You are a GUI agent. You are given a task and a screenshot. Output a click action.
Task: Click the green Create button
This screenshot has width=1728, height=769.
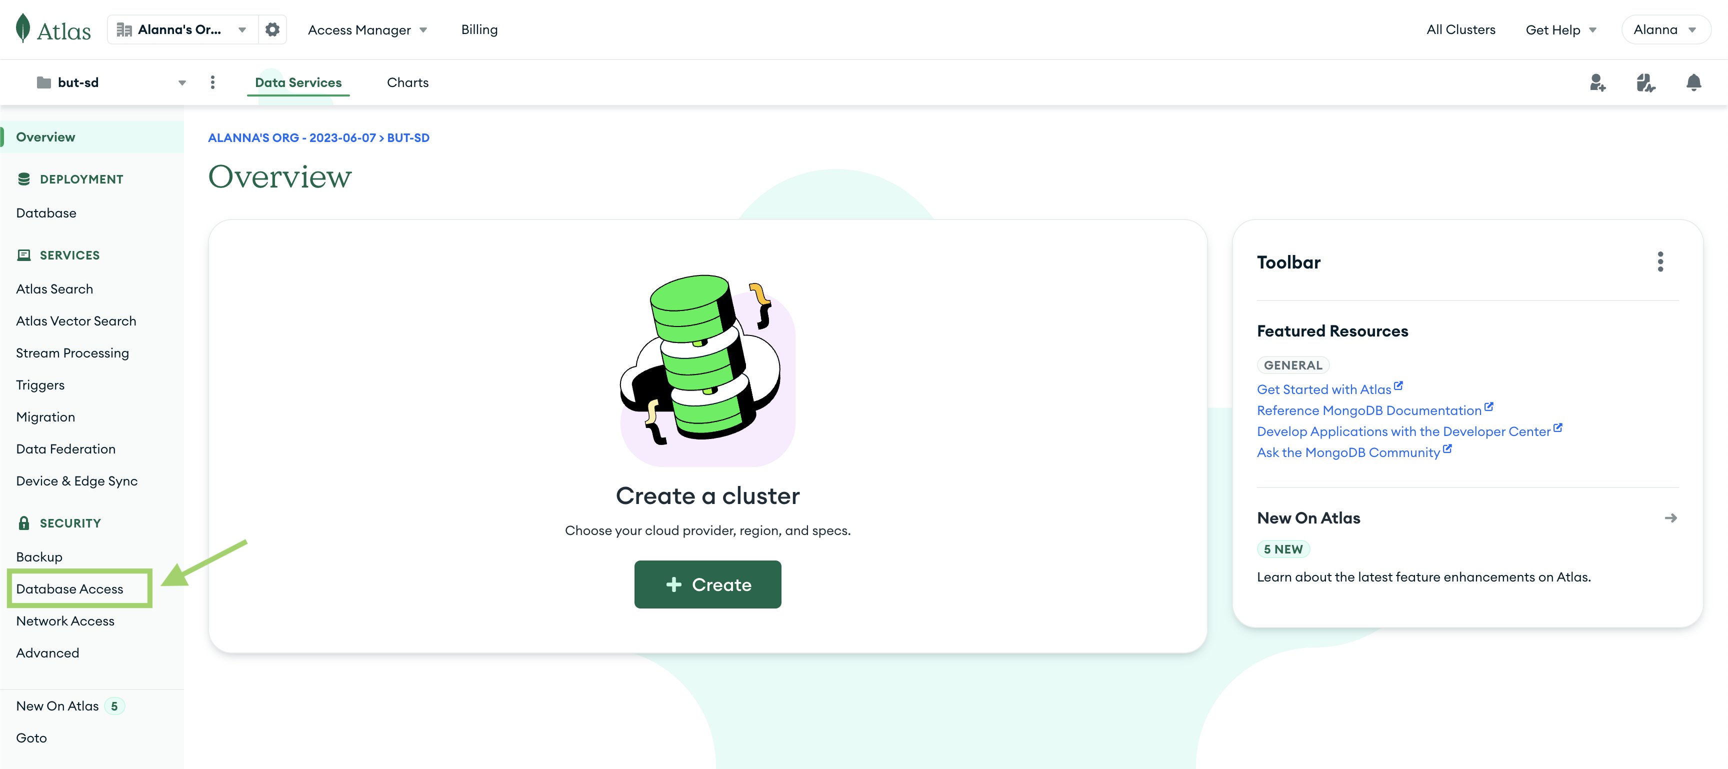[x=707, y=584]
